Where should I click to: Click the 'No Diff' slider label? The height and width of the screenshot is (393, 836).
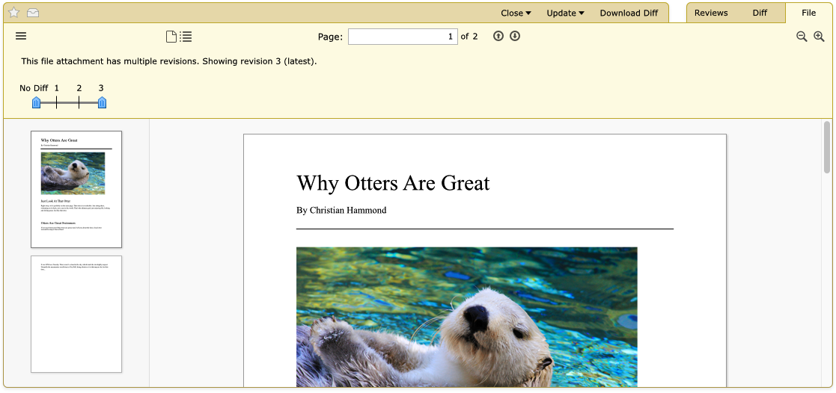point(34,88)
